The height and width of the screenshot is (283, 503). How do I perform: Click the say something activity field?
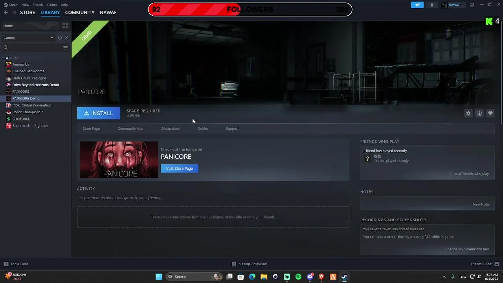point(213,198)
